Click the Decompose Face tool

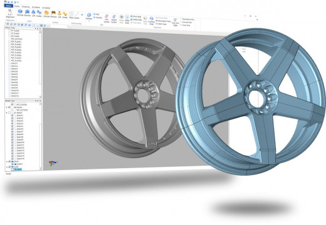point(163,21)
